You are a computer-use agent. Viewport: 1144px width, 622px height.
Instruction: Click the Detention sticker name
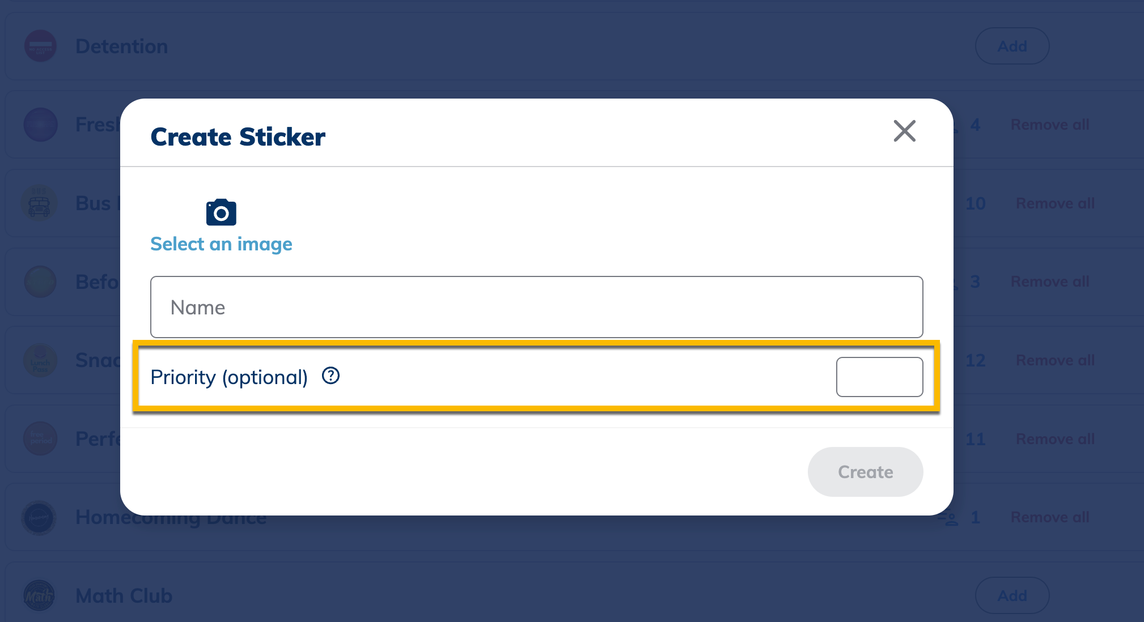coord(121,46)
